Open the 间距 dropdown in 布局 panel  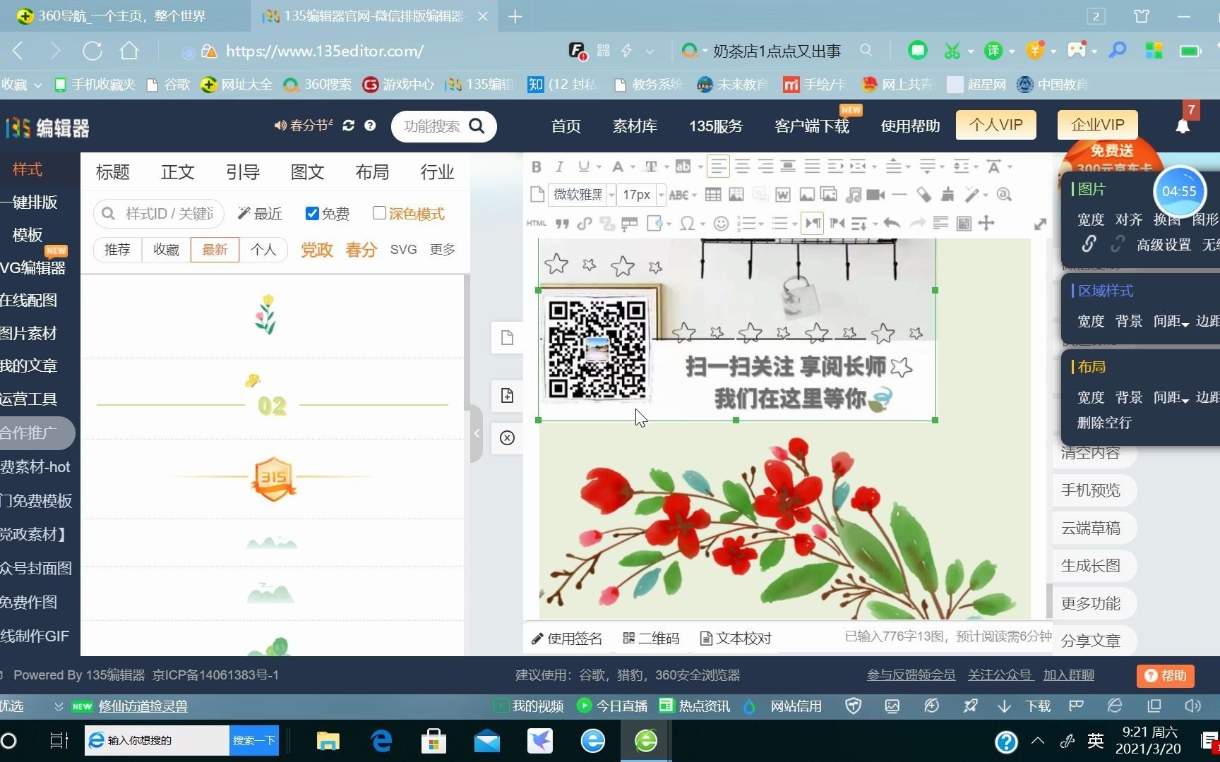click(x=1170, y=397)
